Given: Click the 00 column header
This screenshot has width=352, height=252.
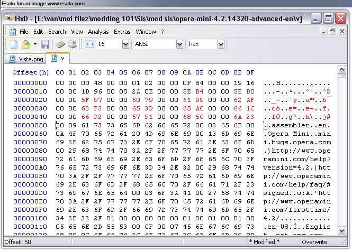Looking at the screenshot, I should [60, 72].
